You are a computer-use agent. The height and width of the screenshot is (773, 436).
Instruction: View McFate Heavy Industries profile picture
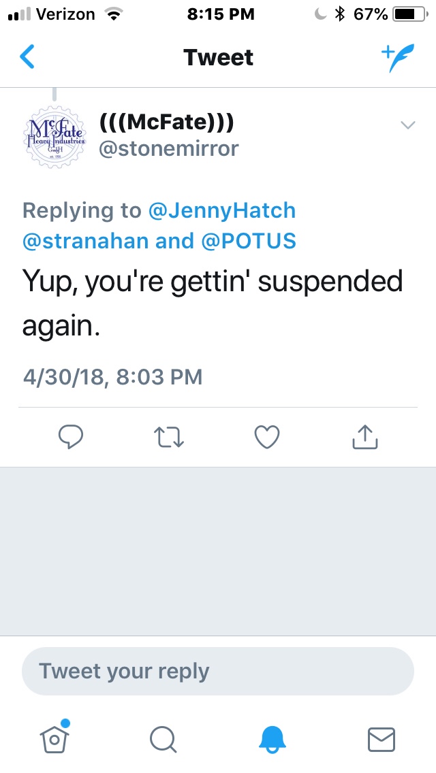coord(54,135)
